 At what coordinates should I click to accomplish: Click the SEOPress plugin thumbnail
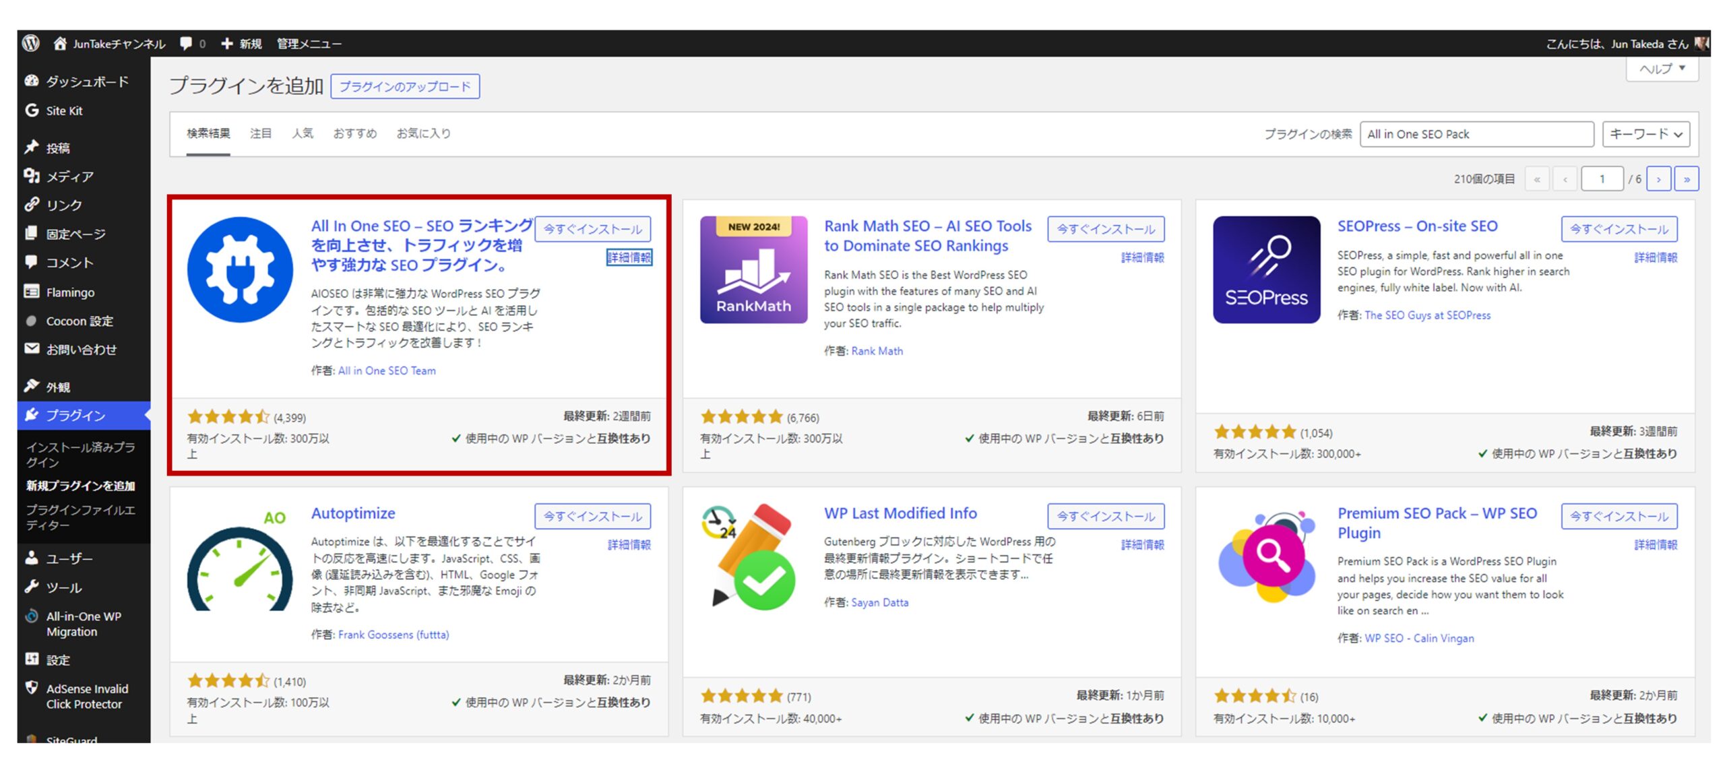(x=1267, y=269)
